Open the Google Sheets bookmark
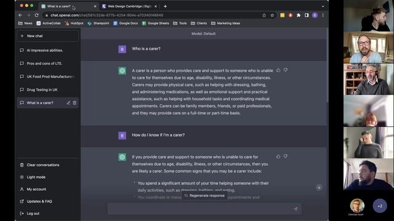394x221 pixels. point(156,23)
